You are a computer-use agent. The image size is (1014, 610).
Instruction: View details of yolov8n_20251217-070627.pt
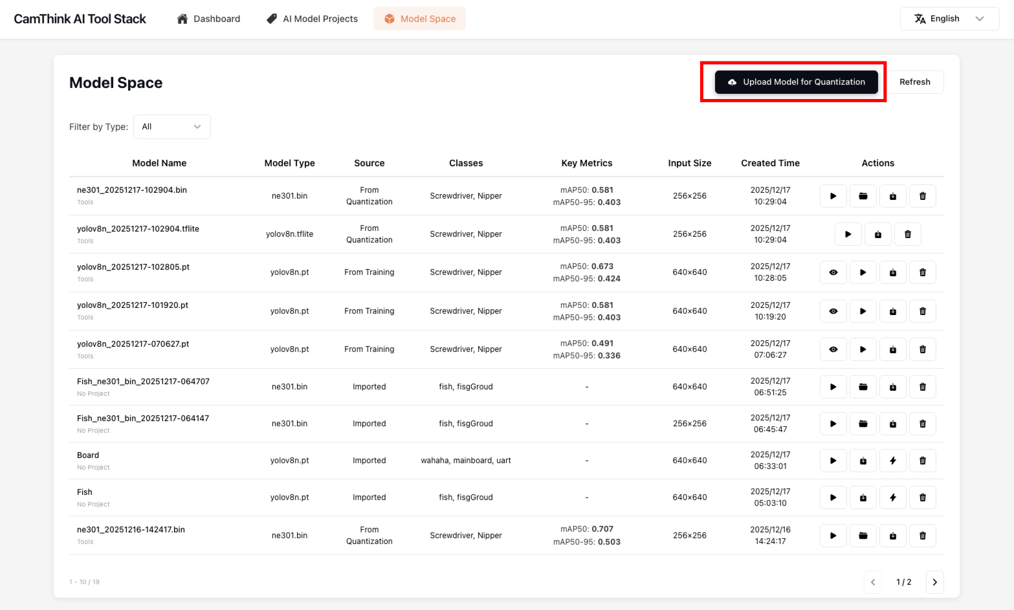[833, 349]
